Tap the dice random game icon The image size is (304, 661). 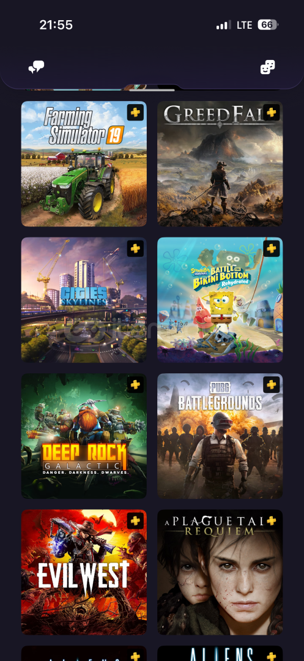(x=268, y=67)
